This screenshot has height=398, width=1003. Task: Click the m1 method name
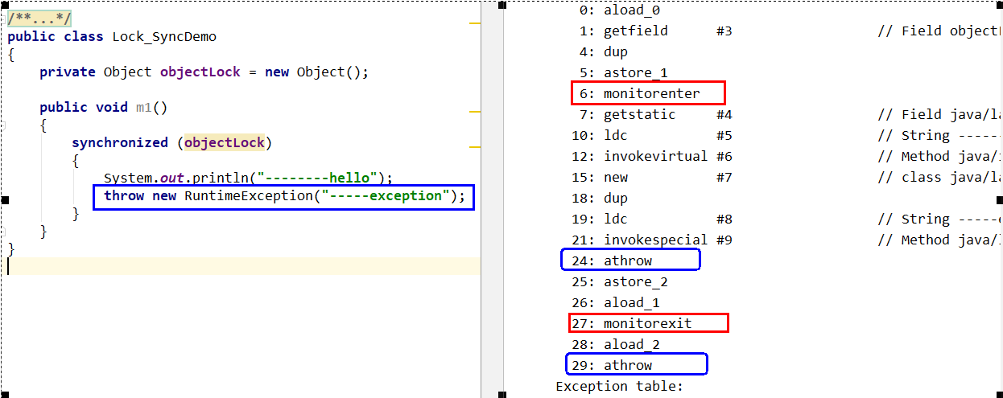tap(143, 107)
